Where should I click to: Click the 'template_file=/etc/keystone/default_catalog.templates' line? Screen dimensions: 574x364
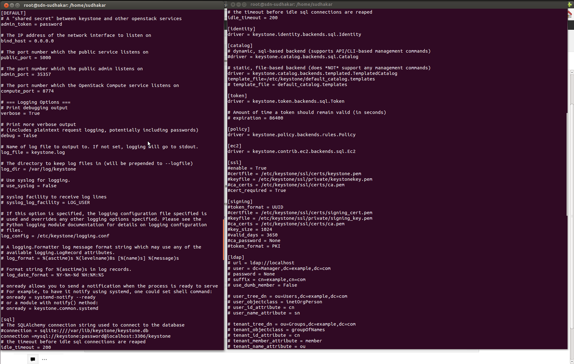point(301,79)
